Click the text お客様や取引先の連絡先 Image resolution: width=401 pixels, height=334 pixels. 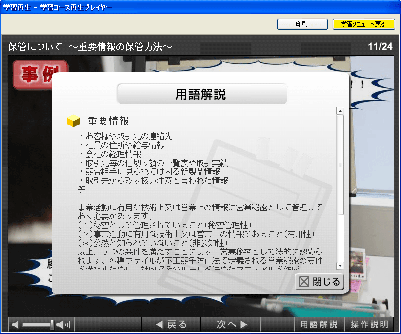(129, 136)
